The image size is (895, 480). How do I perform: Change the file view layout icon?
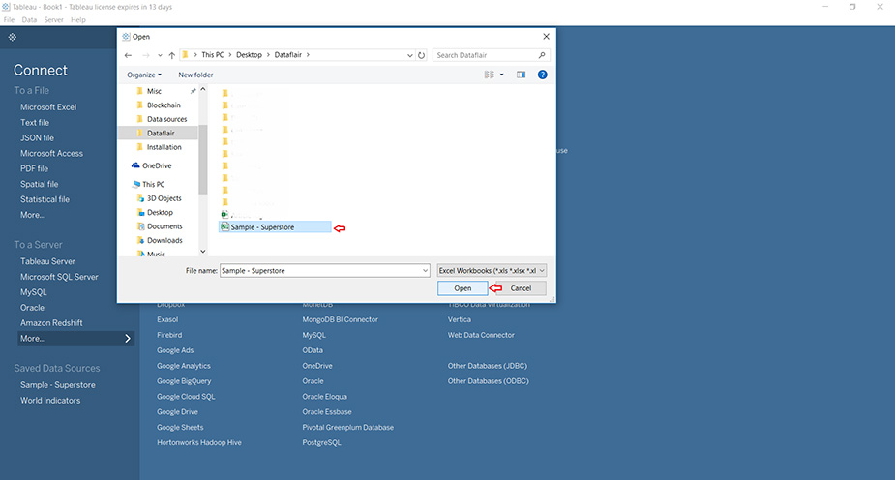(x=490, y=75)
